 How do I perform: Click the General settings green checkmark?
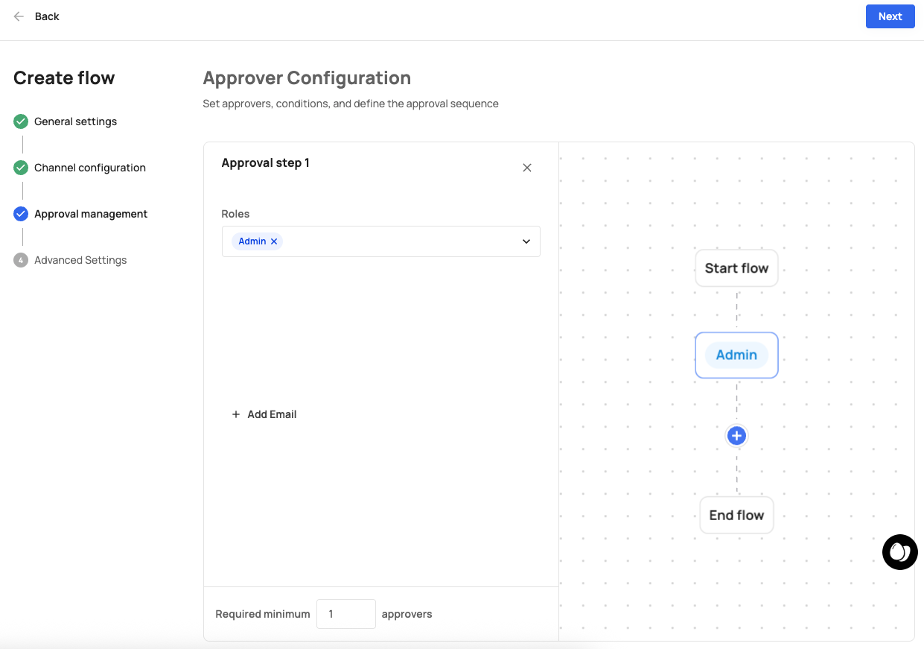point(21,121)
